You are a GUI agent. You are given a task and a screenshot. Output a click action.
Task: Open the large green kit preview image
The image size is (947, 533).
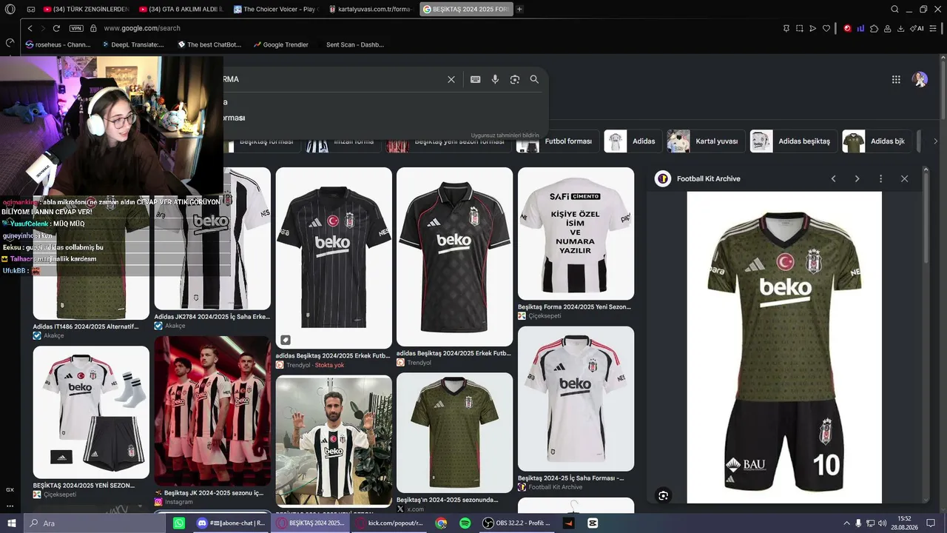pos(784,347)
